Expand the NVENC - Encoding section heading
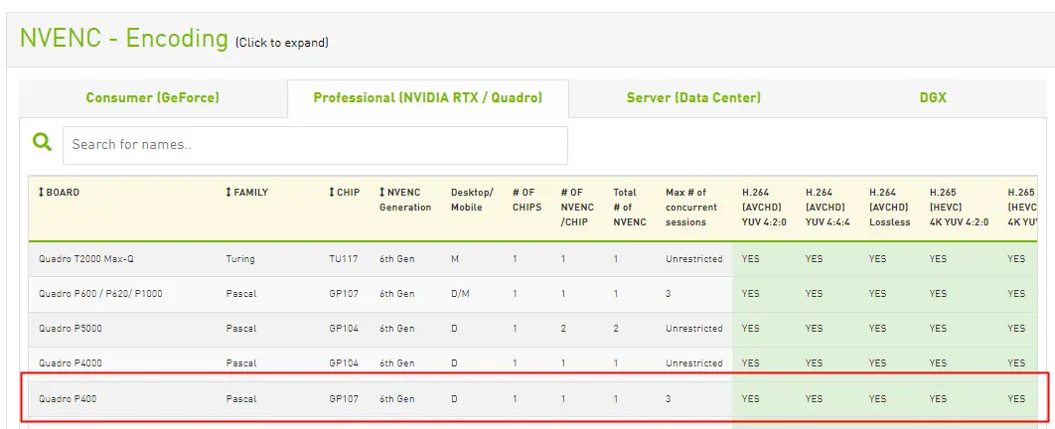1055x429 pixels. point(124,39)
